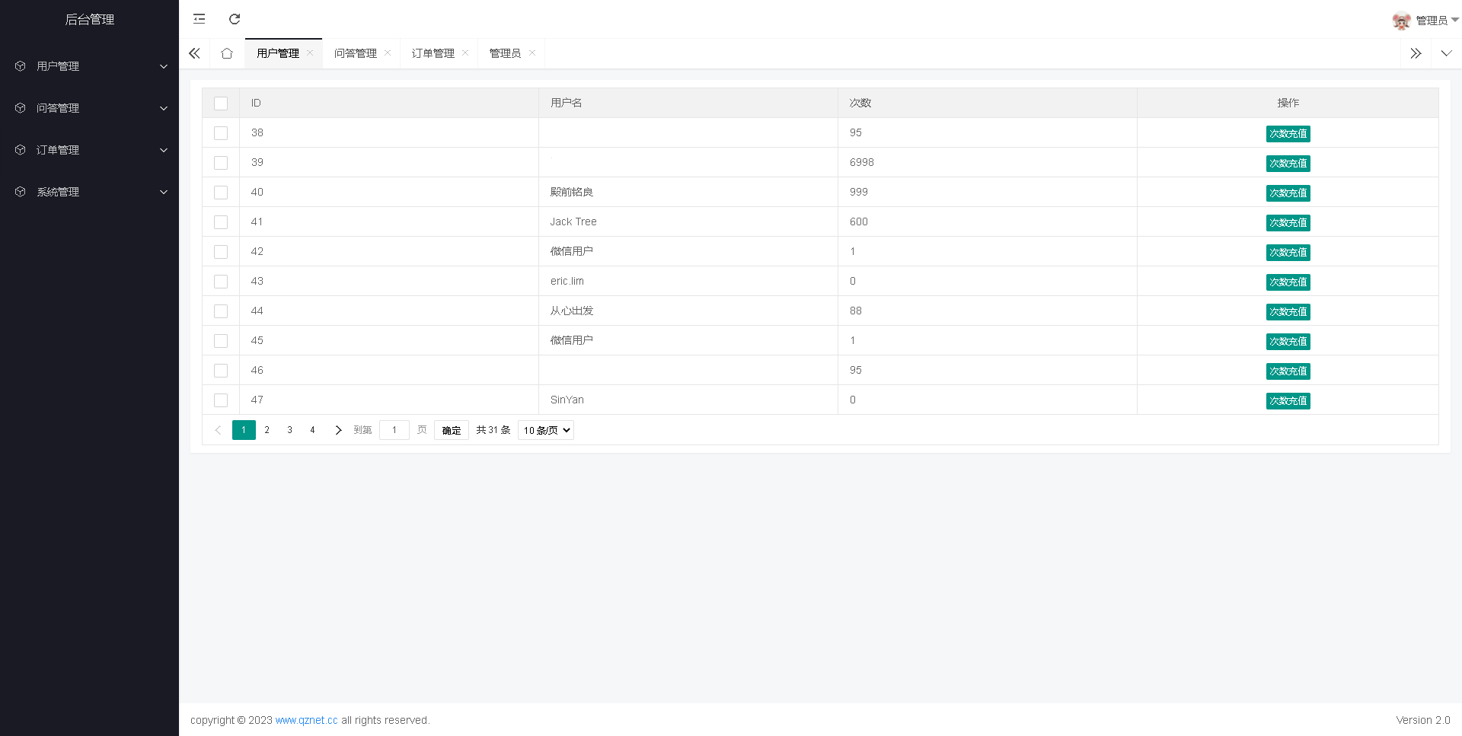The height and width of the screenshot is (736, 1462).
Task: Click the admin avatar image
Action: point(1401,21)
